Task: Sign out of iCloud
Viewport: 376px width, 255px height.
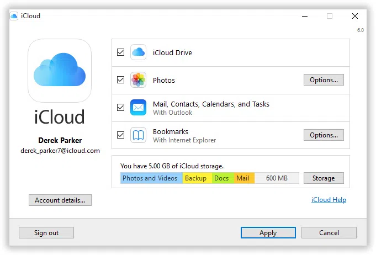Action: [46, 233]
